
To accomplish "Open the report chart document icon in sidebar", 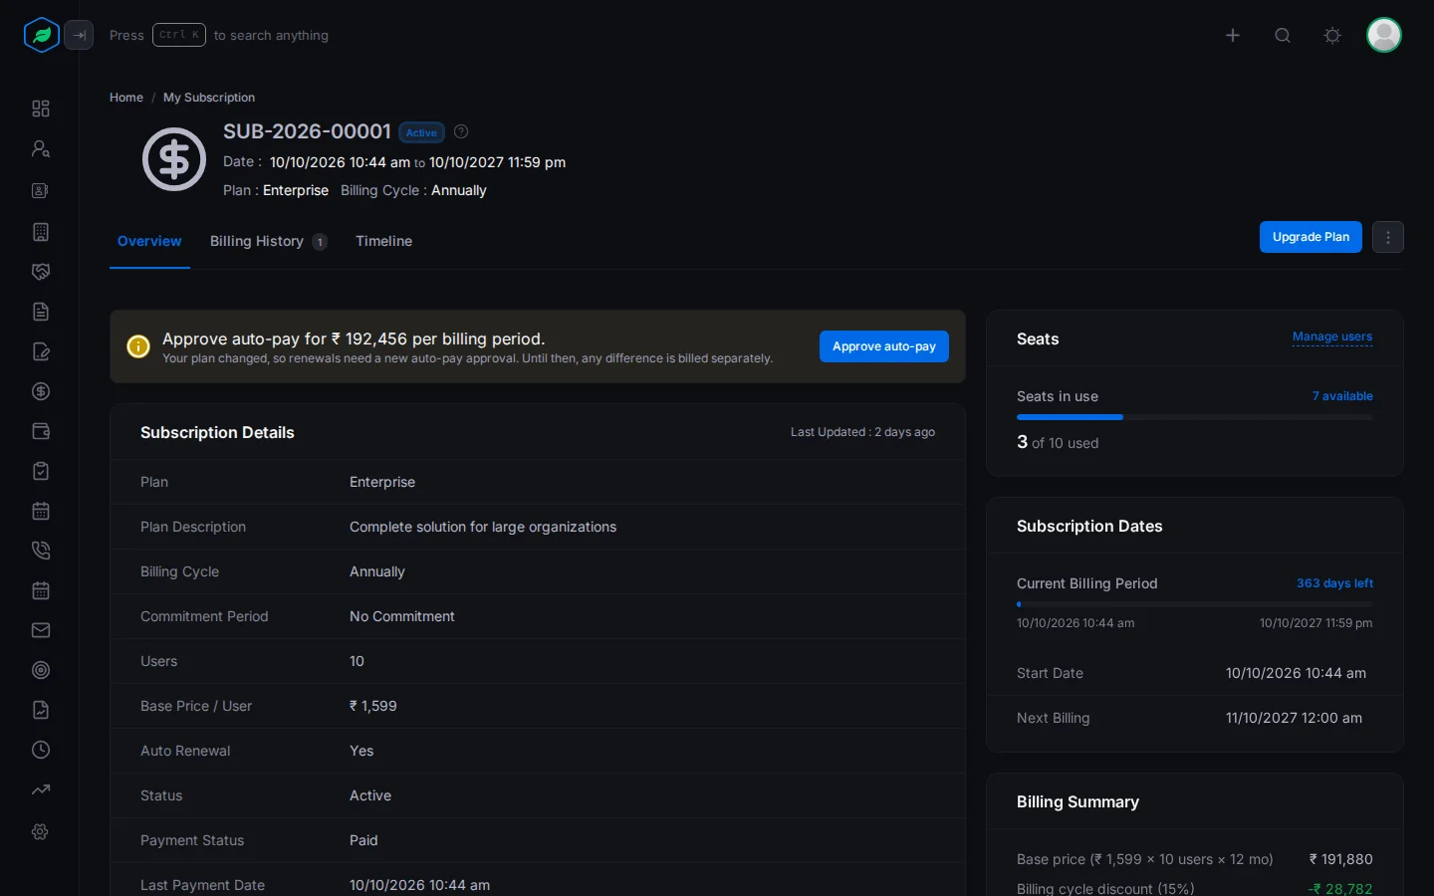I will tap(41, 710).
